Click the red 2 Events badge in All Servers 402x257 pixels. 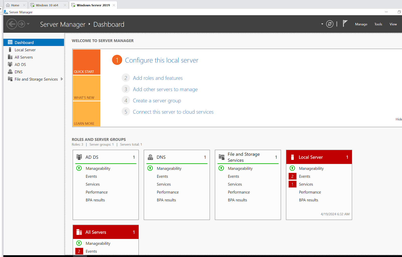point(79,251)
